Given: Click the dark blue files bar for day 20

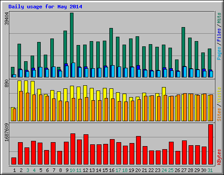Looking at the screenshot, I should click(138, 67).
